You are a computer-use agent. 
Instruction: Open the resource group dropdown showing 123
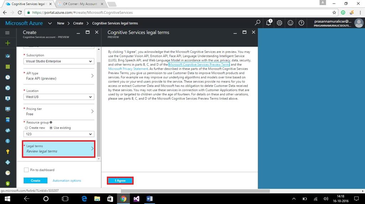(x=59, y=134)
